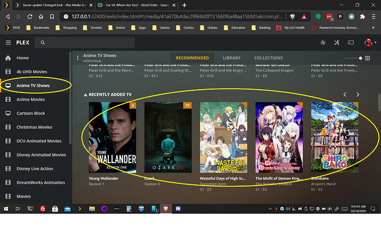This screenshot has width=381, height=229.
Task: Switch to Server update Changed look tab
Action: tap(54, 5)
